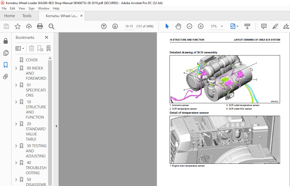
Task: Expand 40 TROUBLESHOOTING bookmark
Action: click(16, 163)
